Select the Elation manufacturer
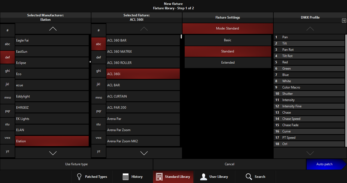The height and width of the screenshot is (183, 347). coord(52,141)
